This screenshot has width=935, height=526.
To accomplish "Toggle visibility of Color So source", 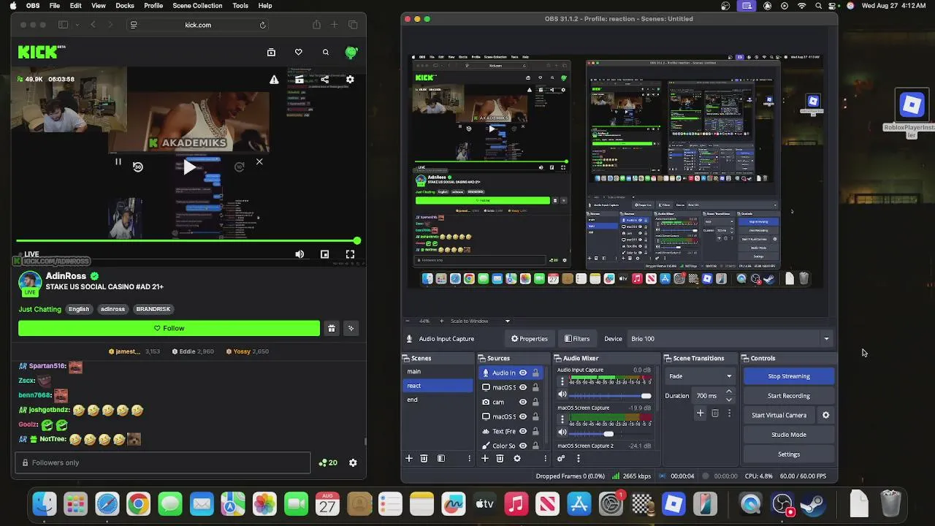I will coord(523,446).
